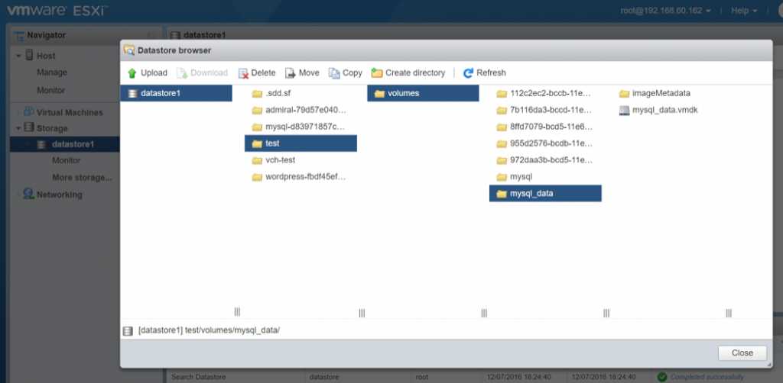The image size is (783, 383).
Task: Select the mysql_data folder row
Action: click(x=545, y=193)
